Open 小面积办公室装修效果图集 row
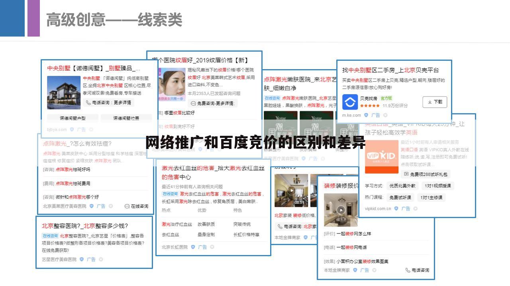Image resolution: width=510 pixels, height=286 pixels. (356, 261)
